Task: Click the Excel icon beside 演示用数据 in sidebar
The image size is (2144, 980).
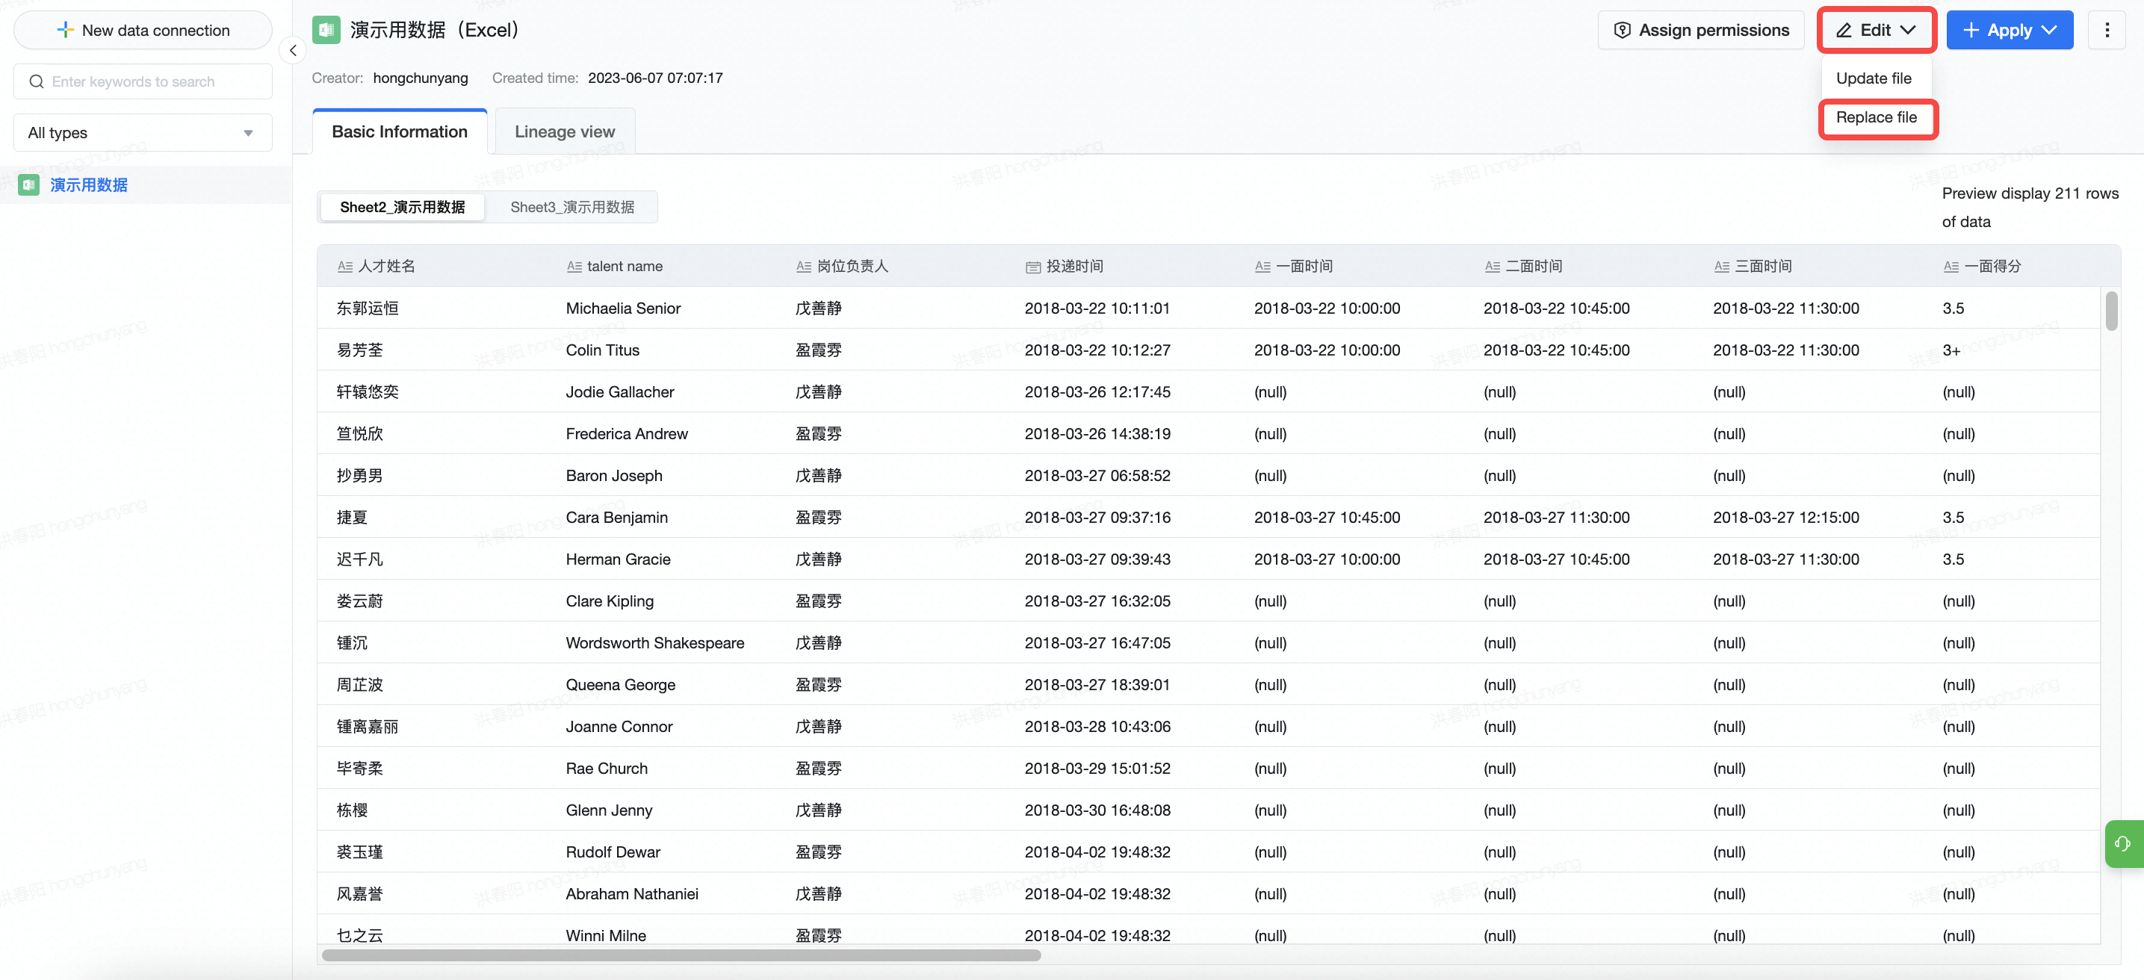Action: tap(29, 184)
